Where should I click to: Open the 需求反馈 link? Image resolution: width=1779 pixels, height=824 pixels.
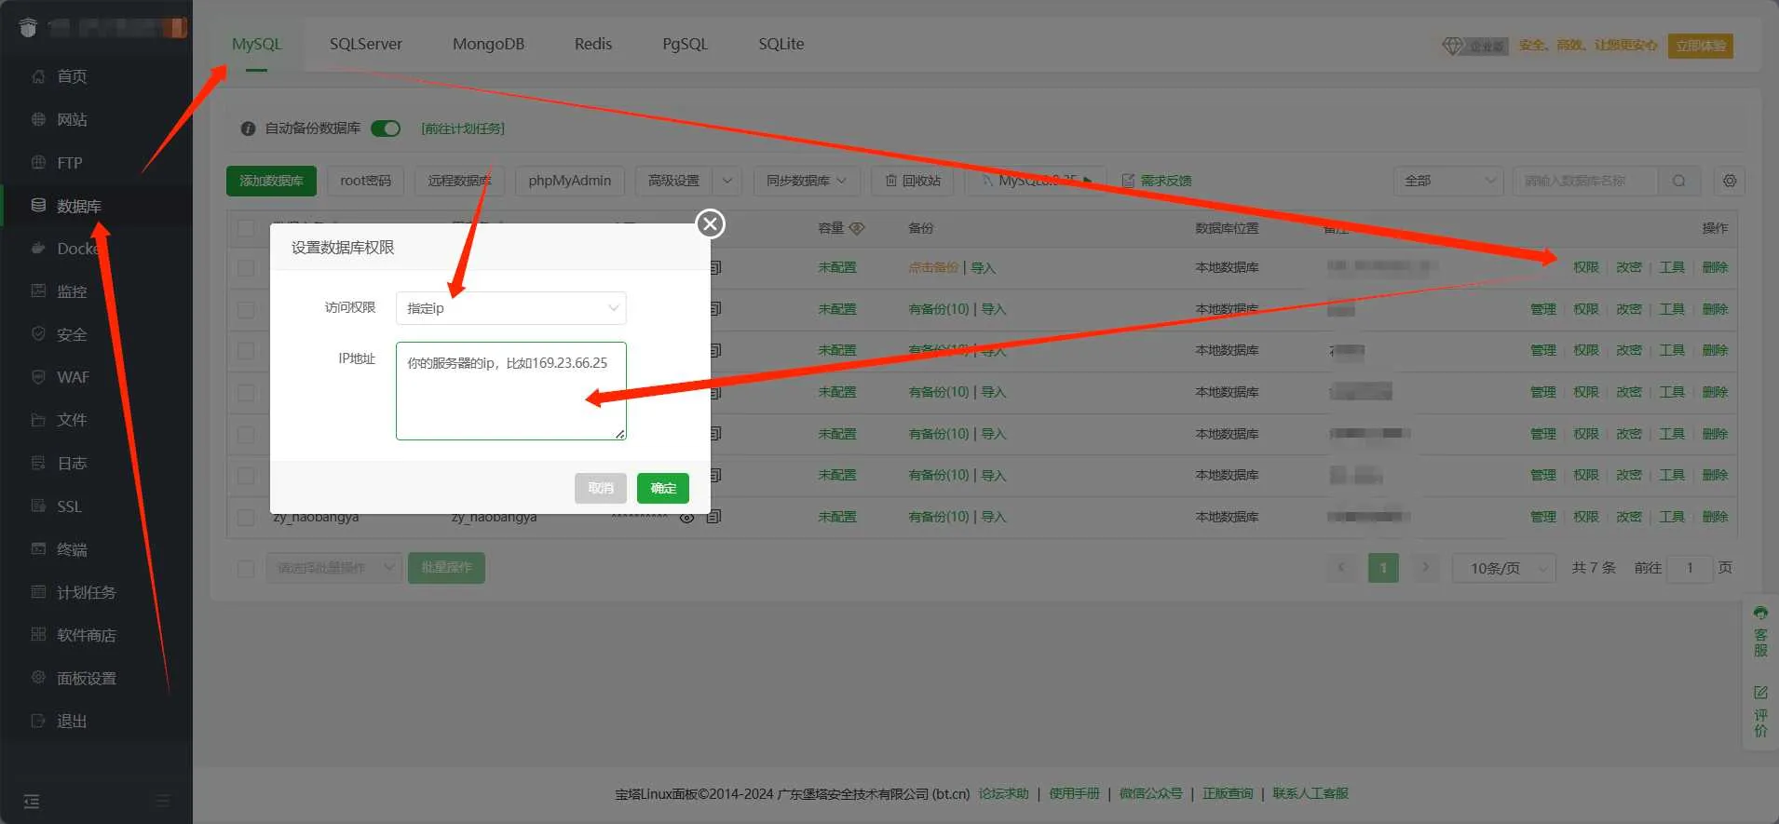pos(1157,181)
